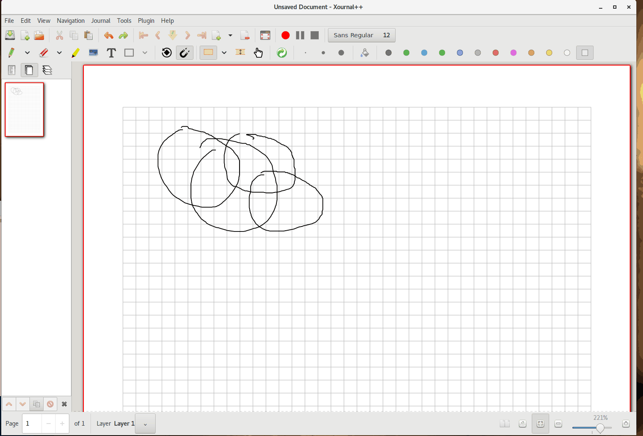Open the Plugin menu

146,20
